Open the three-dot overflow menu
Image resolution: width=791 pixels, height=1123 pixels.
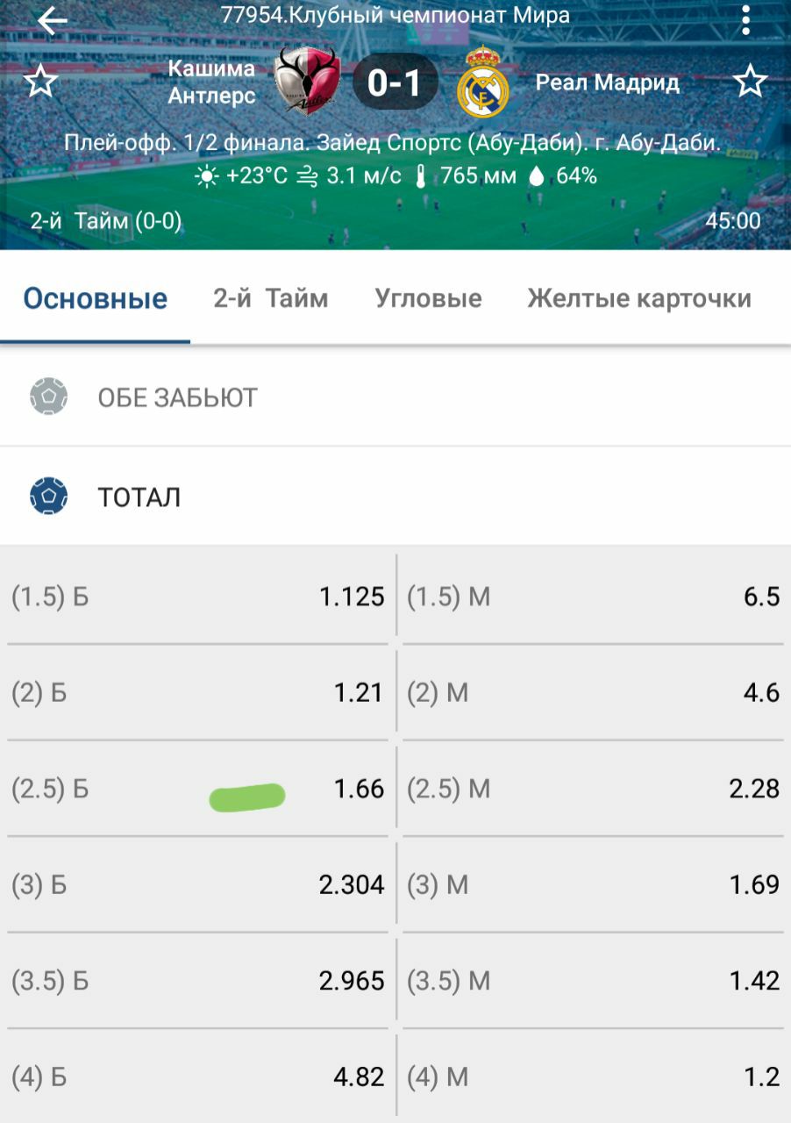pyautogui.click(x=745, y=19)
